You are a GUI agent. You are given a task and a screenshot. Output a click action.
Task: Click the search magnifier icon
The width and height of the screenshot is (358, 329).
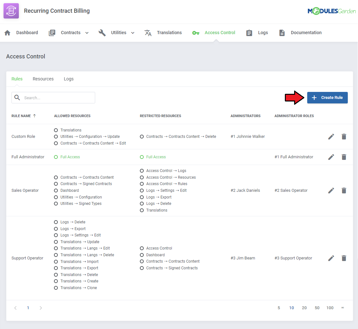click(x=17, y=98)
